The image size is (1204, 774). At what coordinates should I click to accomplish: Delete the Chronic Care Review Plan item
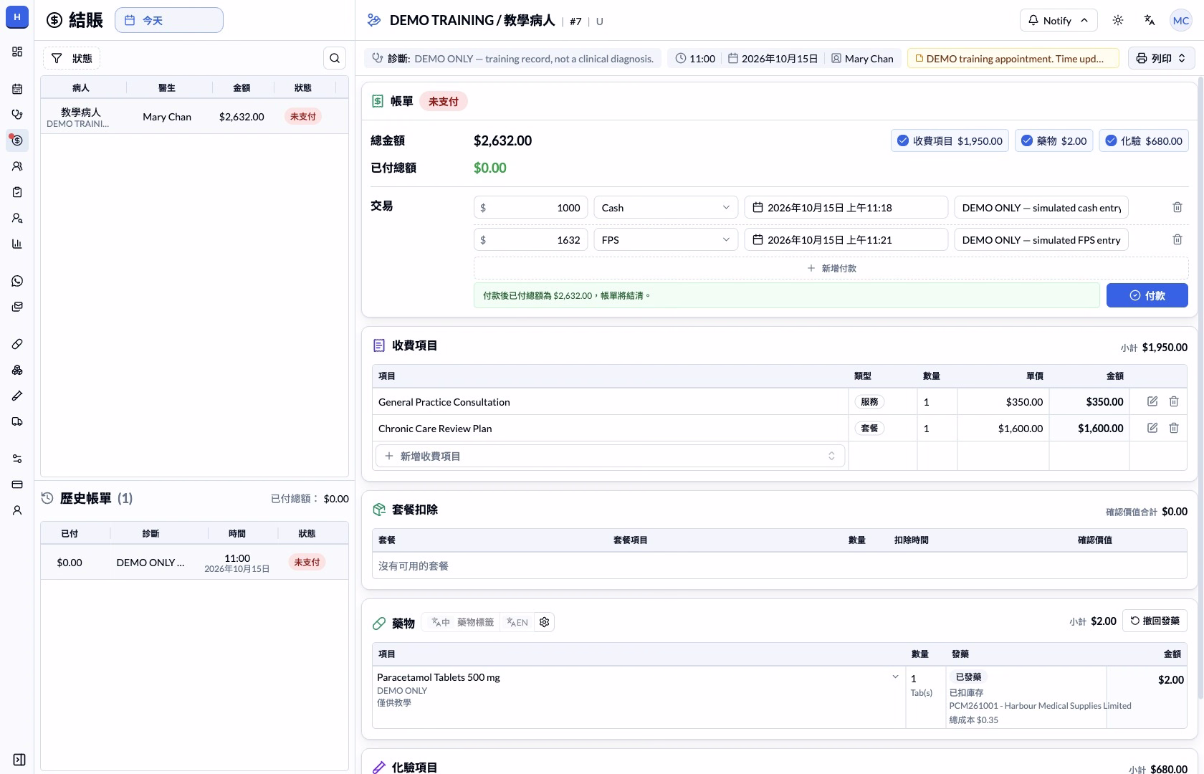[x=1174, y=428]
